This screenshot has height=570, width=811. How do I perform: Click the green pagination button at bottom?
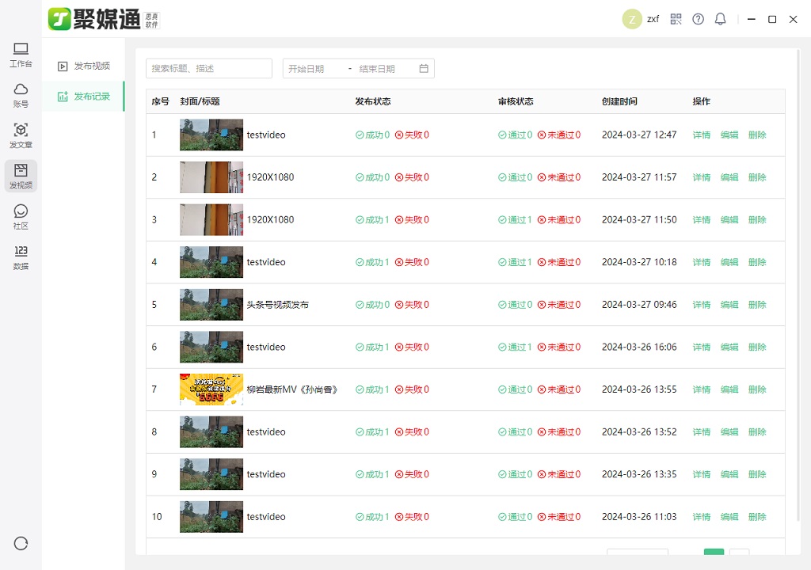[714, 554]
